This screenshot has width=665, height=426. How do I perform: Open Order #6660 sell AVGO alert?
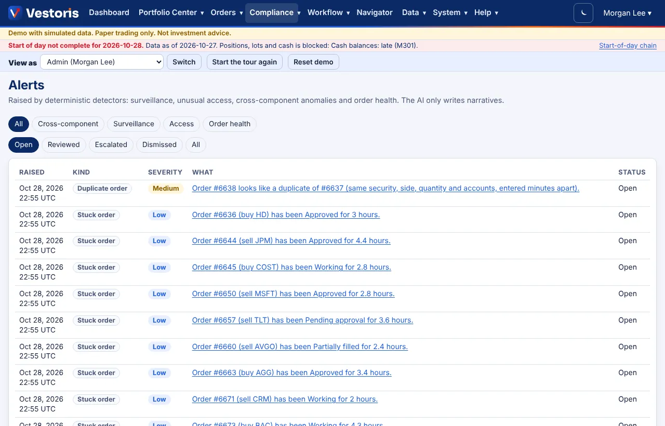(x=300, y=347)
